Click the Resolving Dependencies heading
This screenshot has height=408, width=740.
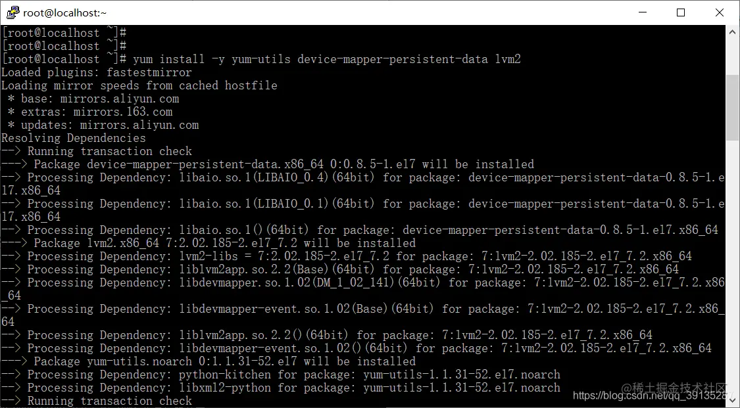click(72, 138)
